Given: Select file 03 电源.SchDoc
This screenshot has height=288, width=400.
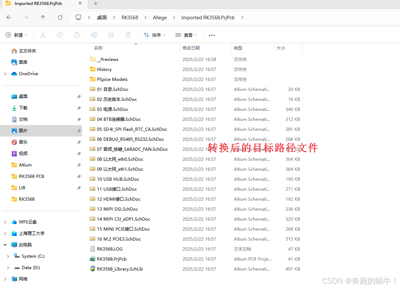Looking at the screenshot, I should (x=109, y=109).
